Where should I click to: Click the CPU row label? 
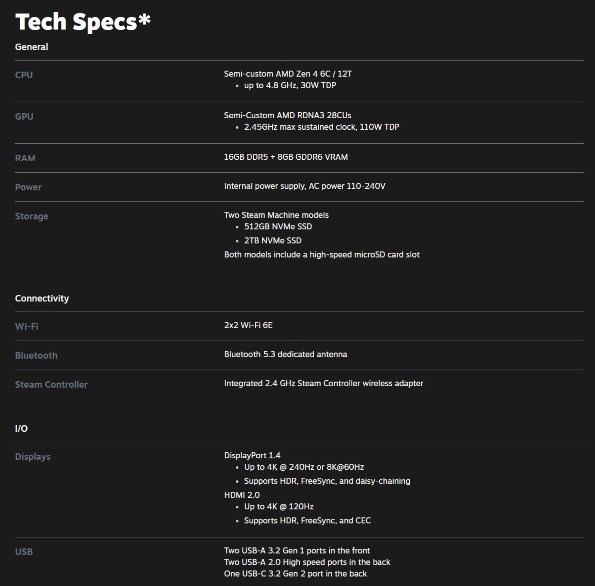(24, 75)
